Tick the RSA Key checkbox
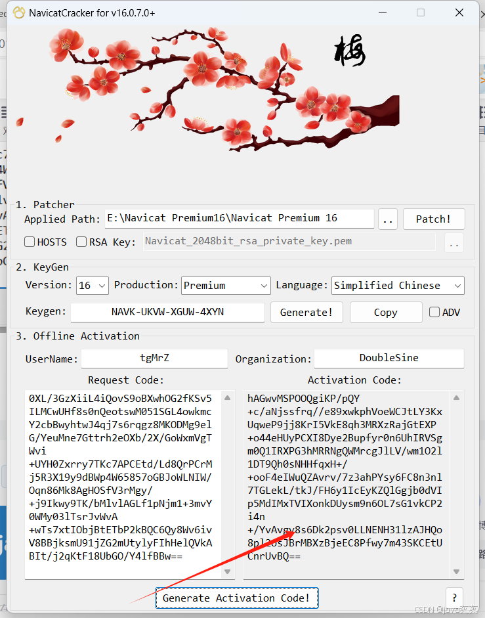 pyautogui.click(x=81, y=242)
